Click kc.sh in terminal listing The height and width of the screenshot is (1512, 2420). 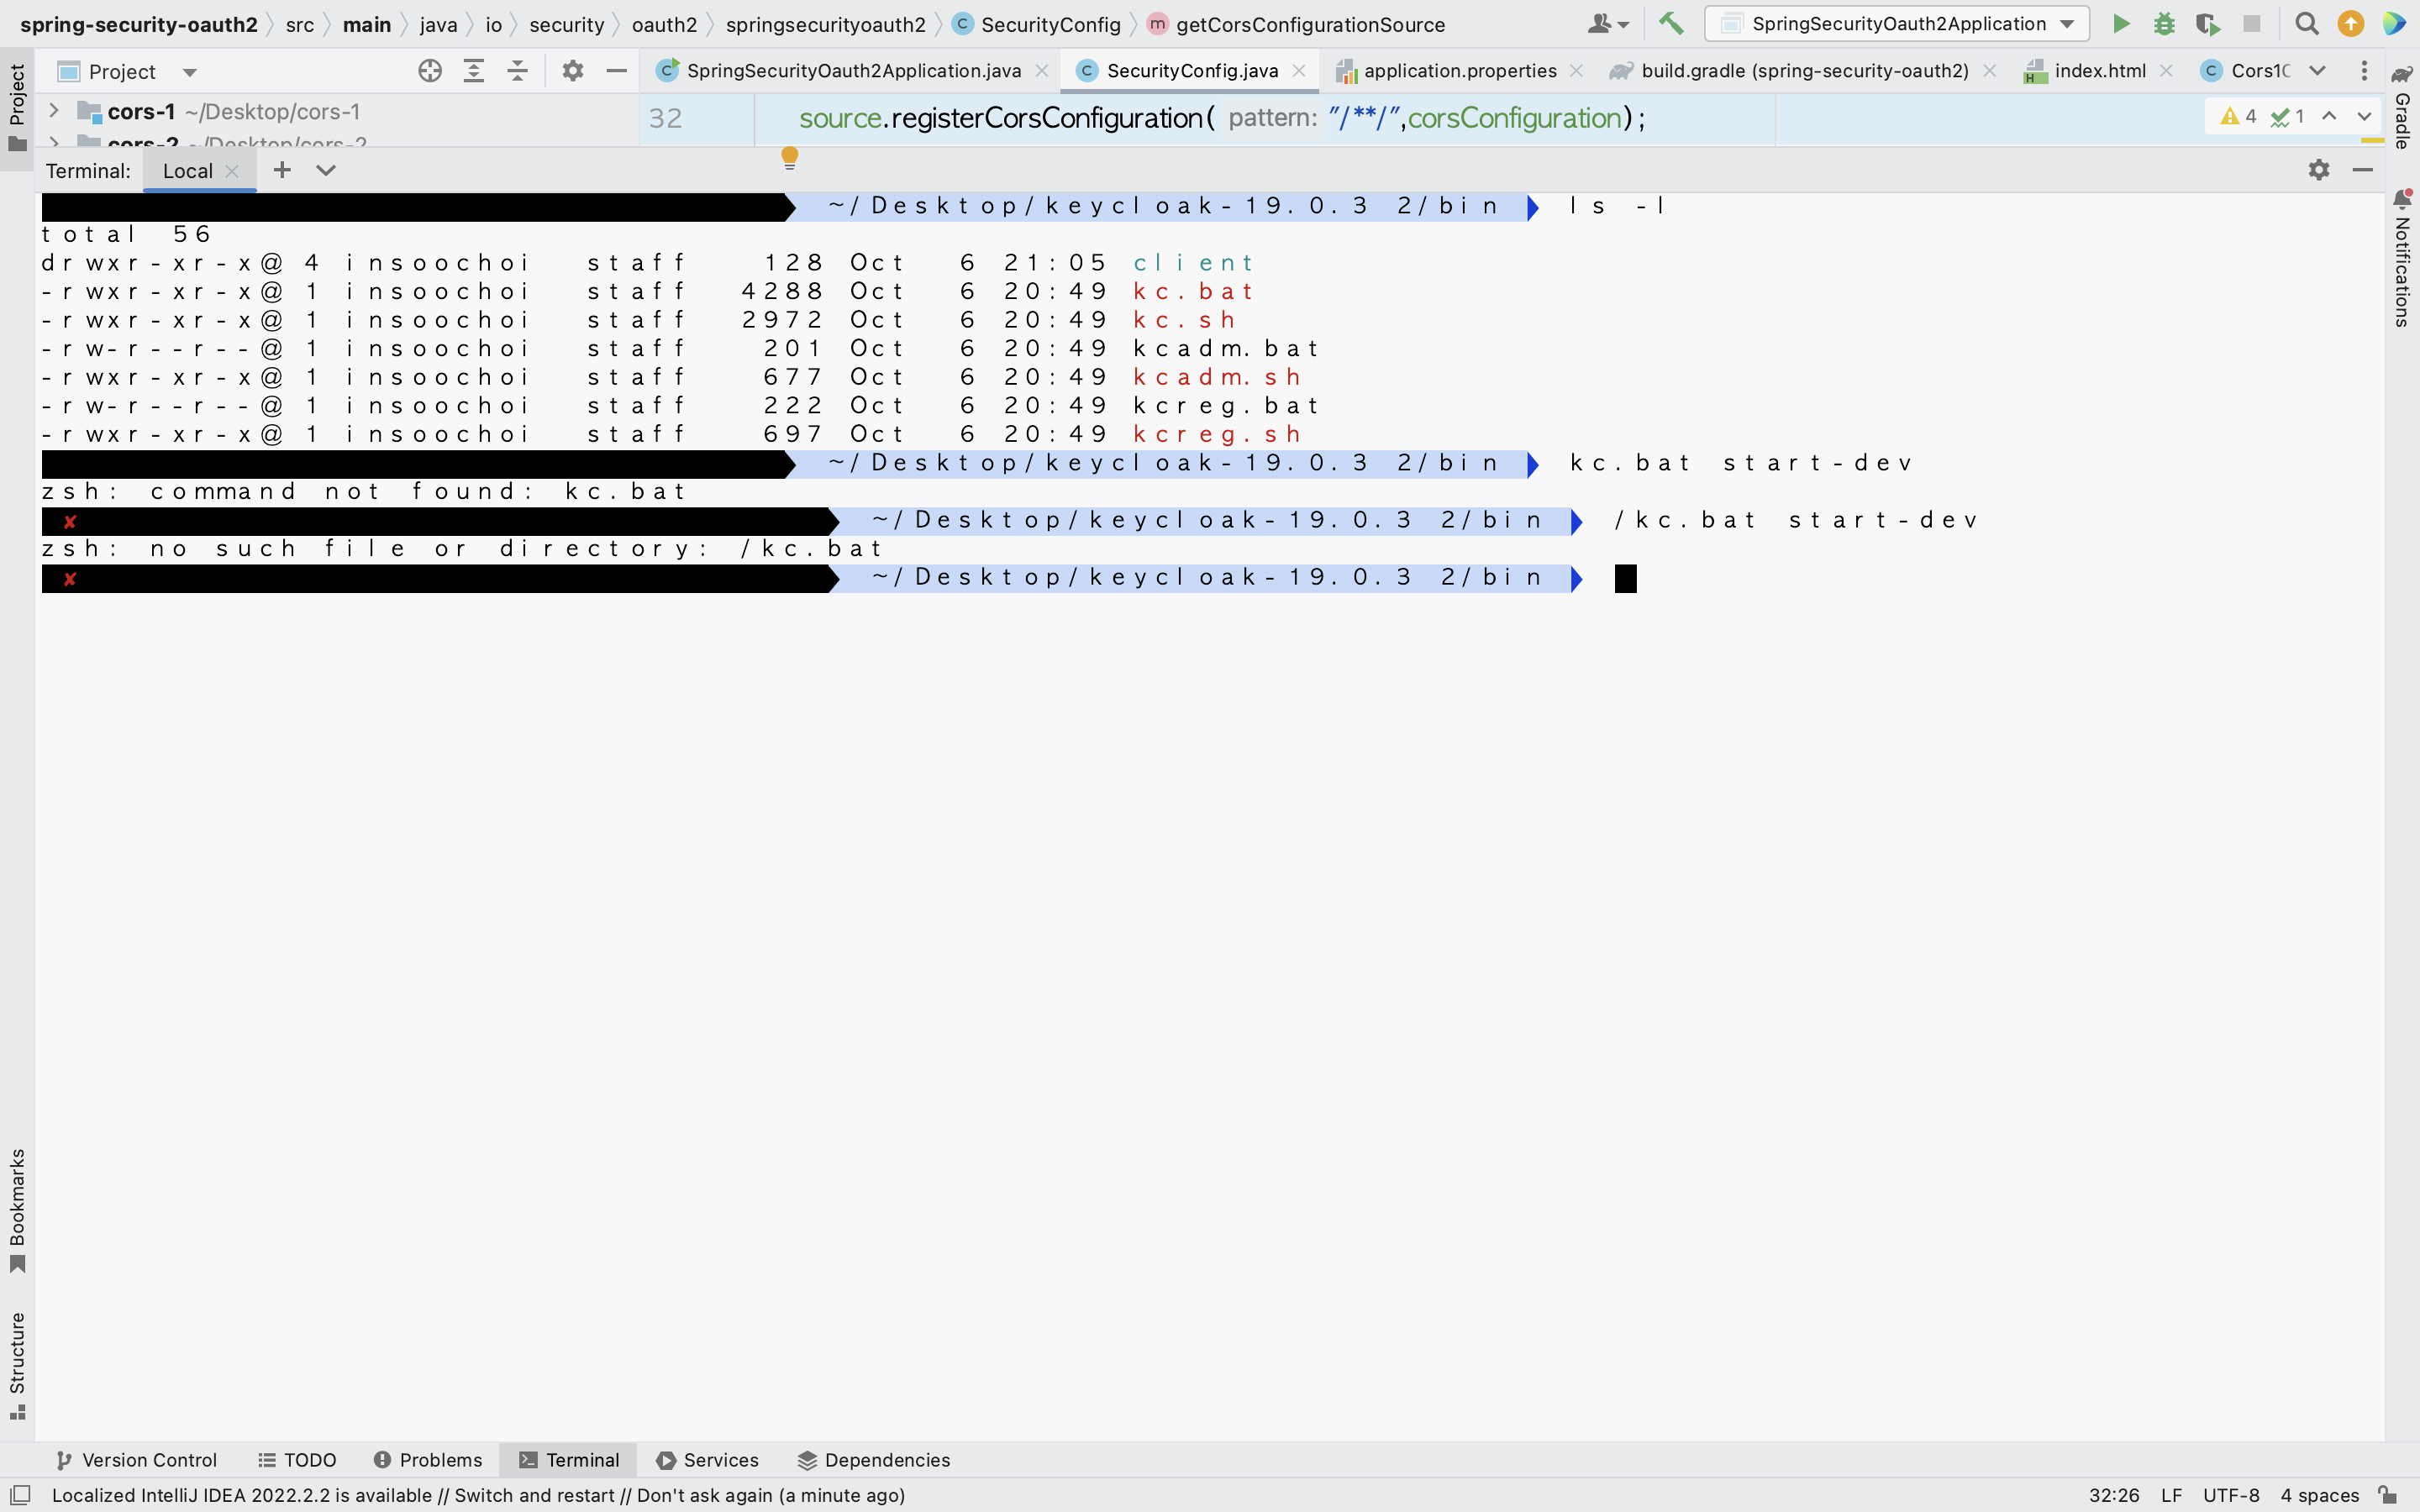click(1184, 320)
